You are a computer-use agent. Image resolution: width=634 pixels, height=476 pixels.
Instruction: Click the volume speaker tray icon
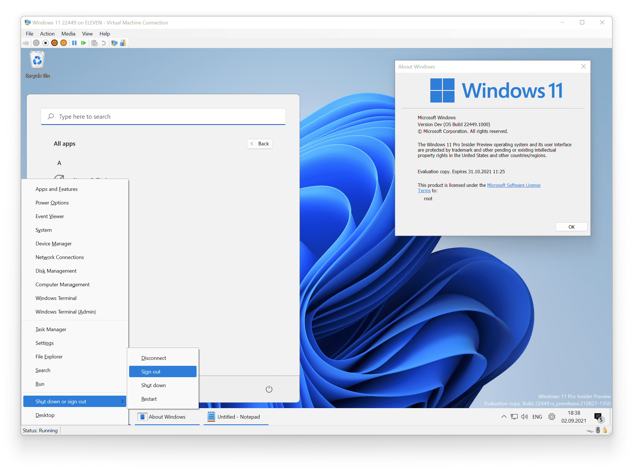click(x=524, y=417)
